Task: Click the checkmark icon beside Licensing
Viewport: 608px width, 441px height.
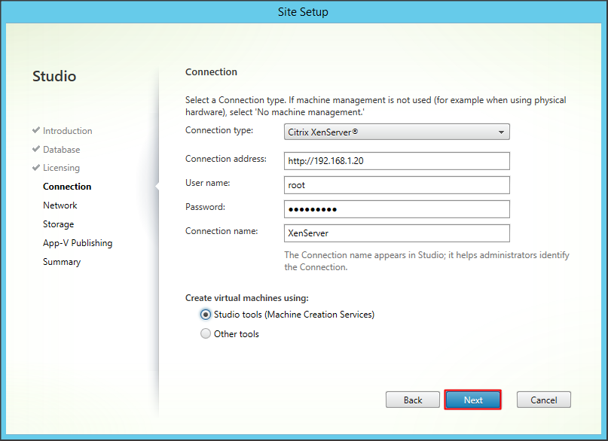Action: tap(36, 168)
